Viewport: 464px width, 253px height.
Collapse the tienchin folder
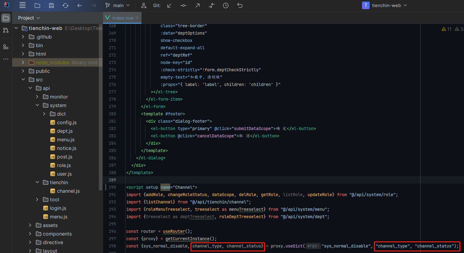coord(37,182)
